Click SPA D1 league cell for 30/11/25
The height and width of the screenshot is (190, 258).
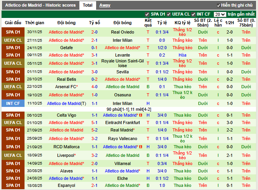13,32
